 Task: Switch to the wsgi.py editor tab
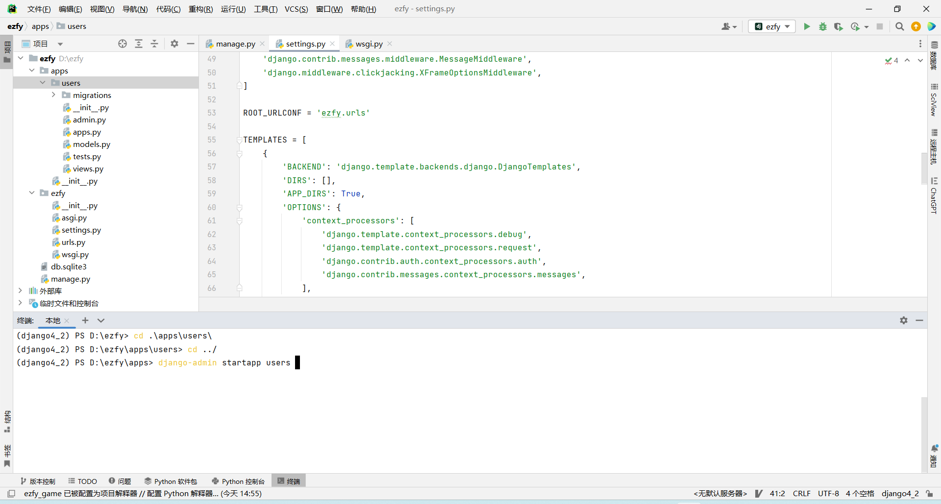tap(369, 44)
